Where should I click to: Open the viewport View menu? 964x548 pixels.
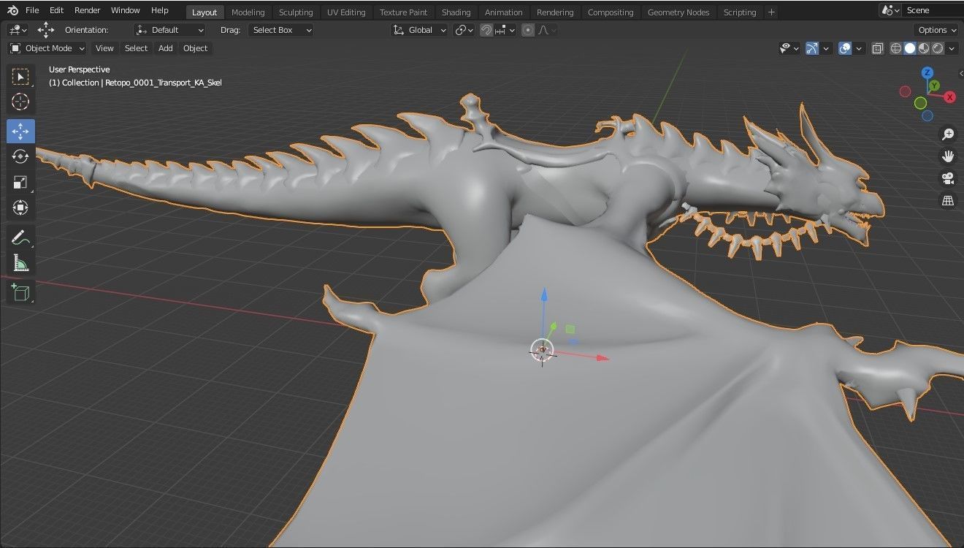(104, 48)
